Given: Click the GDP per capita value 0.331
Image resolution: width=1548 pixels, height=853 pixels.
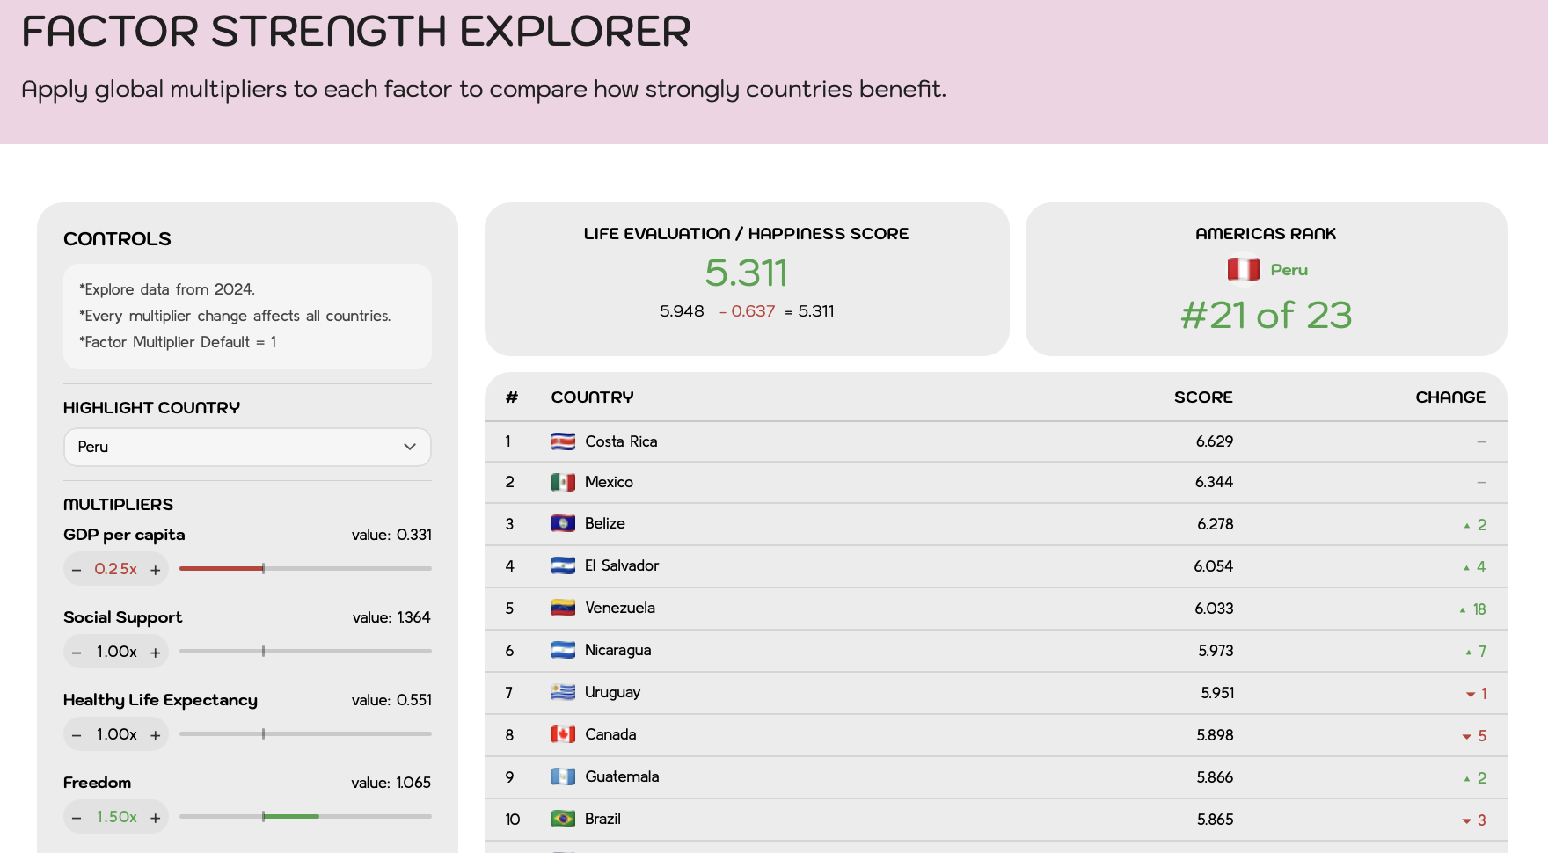Looking at the screenshot, I should (414, 535).
